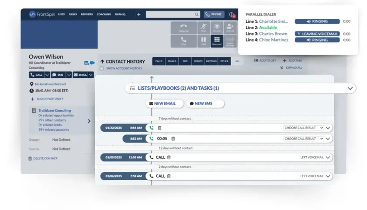Expand the 8:54 AM call entry chevron
This screenshot has width=367, height=210.
click(x=328, y=128)
